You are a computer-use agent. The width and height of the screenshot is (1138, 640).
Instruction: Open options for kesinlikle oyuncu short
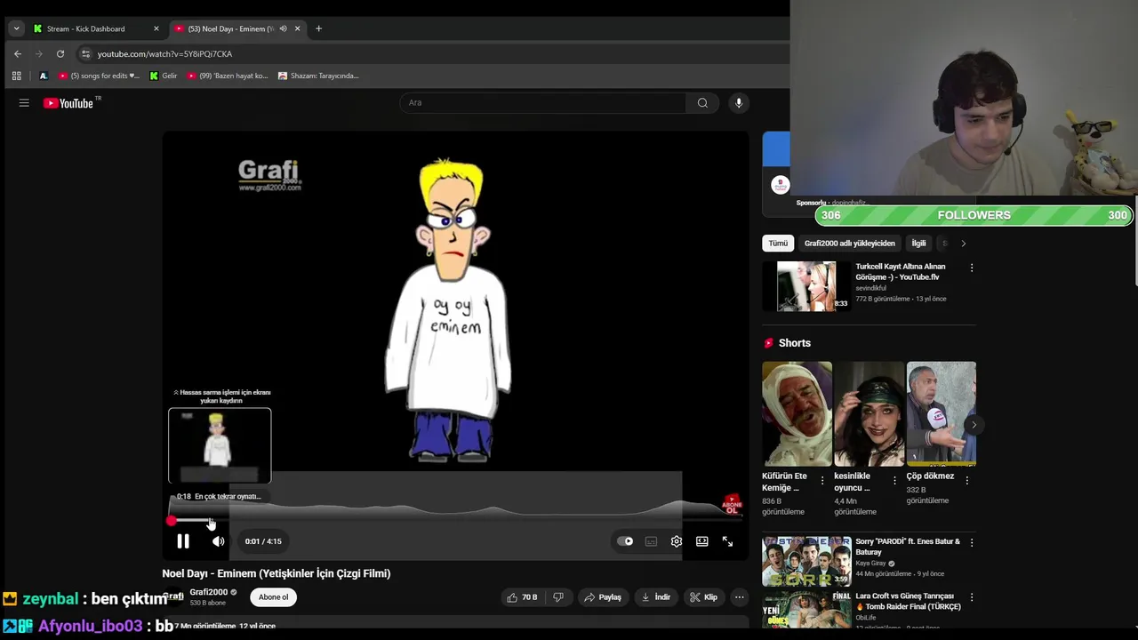pos(894,481)
